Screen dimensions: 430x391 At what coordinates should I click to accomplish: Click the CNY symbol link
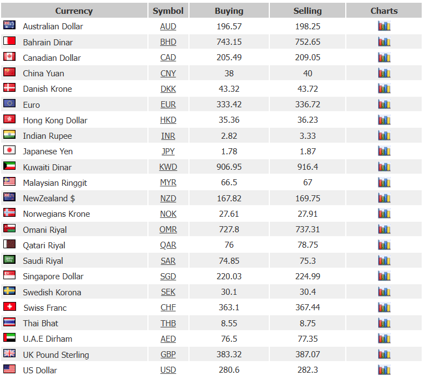pyautogui.click(x=168, y=74)
